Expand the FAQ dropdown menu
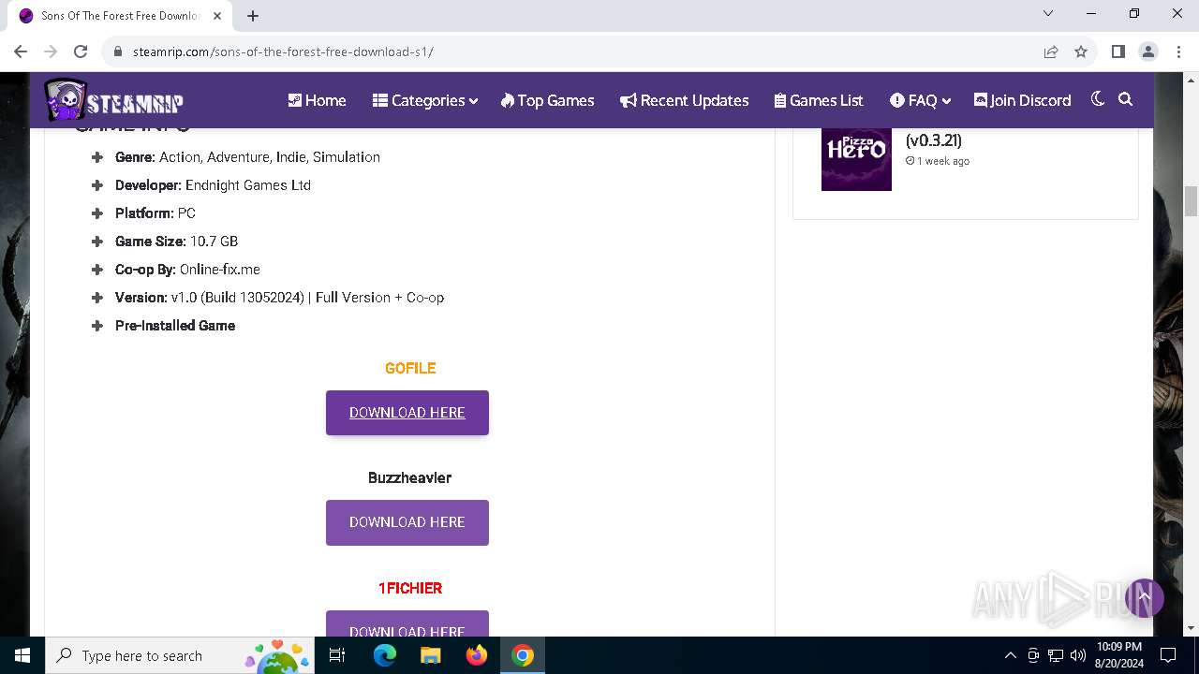The width and height of the screenshot is (1199, 674). point(920,100)
